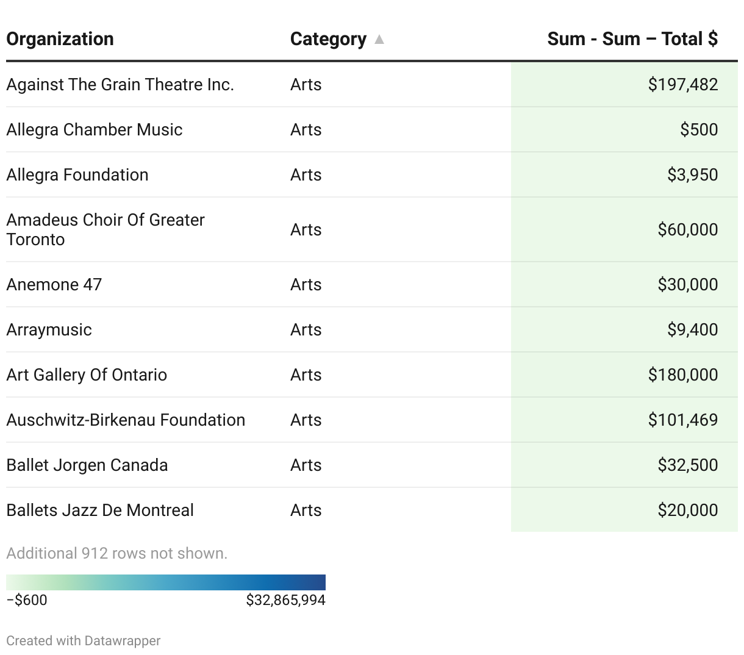The image size is (744, 655).
Task: Select the Allegra Chamber Music organization
Action: 95,129
